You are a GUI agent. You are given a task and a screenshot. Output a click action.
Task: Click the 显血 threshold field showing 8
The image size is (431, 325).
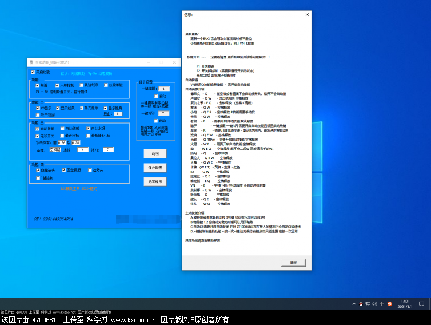click(x=118, y=114)
